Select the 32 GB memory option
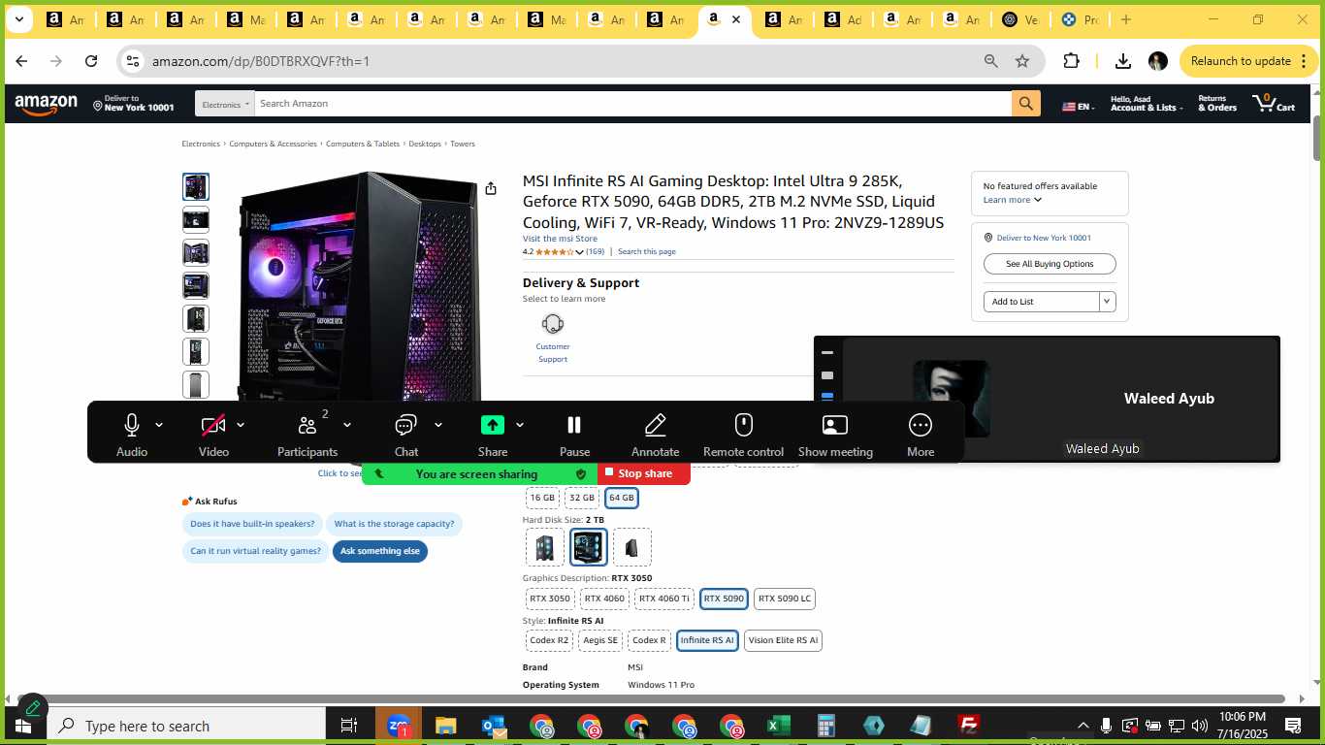1325x745 pixels. (582, 498)
